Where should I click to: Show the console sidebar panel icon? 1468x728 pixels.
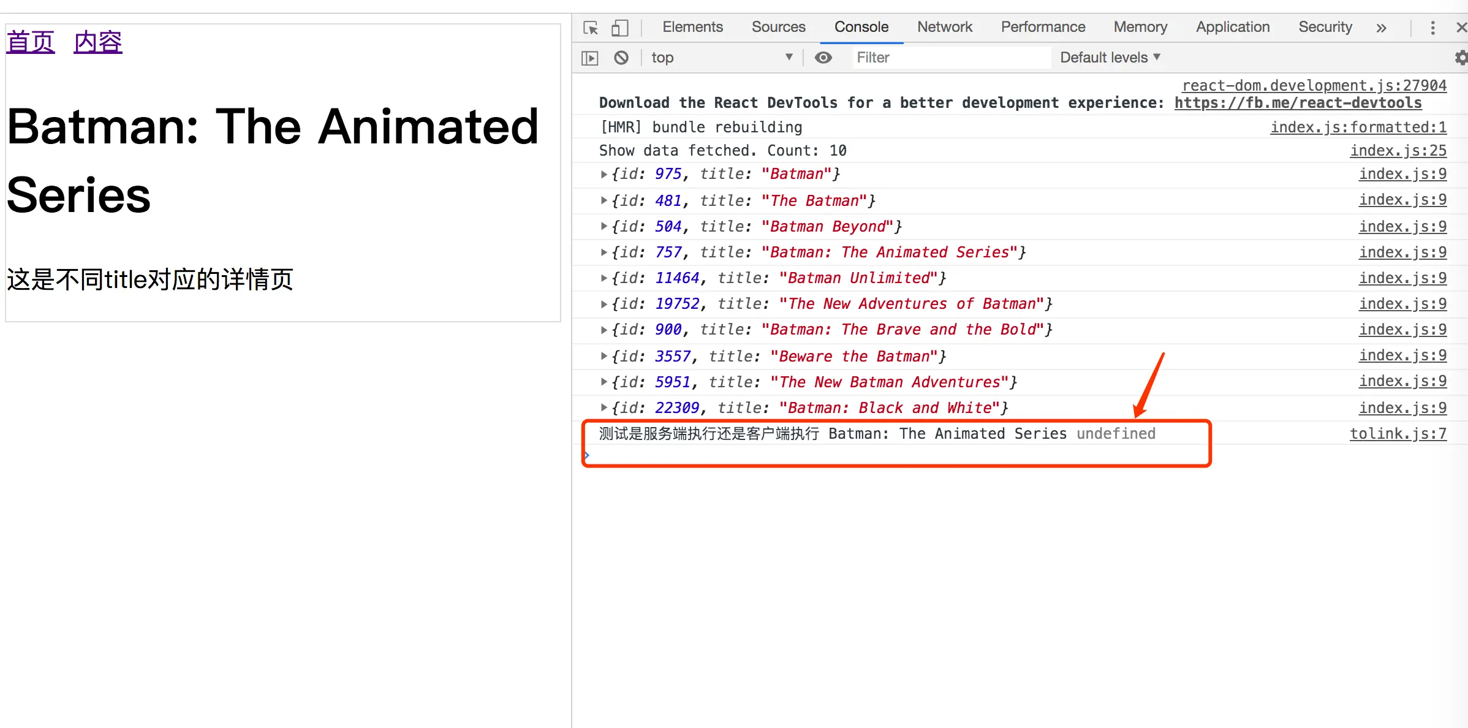pos(589,58)
